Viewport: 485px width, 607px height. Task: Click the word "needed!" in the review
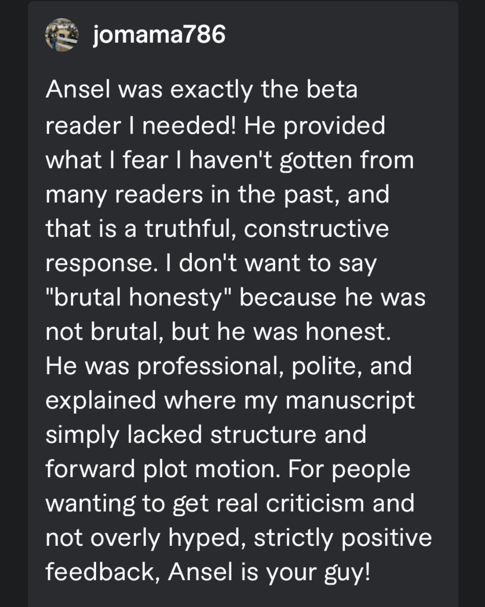pos(189,125)
